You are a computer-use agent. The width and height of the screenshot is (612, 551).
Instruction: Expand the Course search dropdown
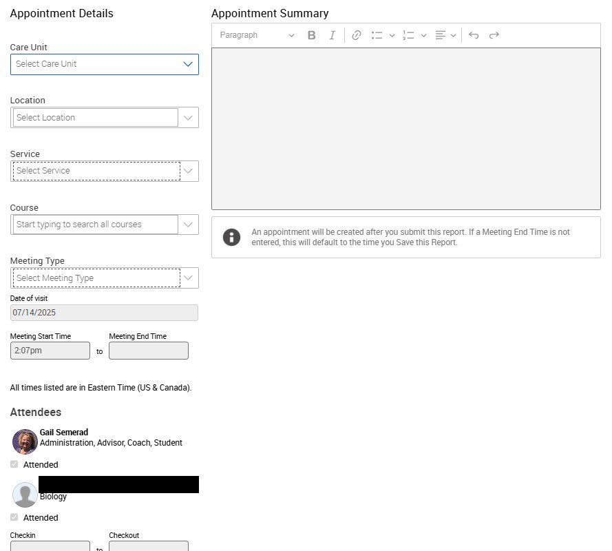(188, 225)
